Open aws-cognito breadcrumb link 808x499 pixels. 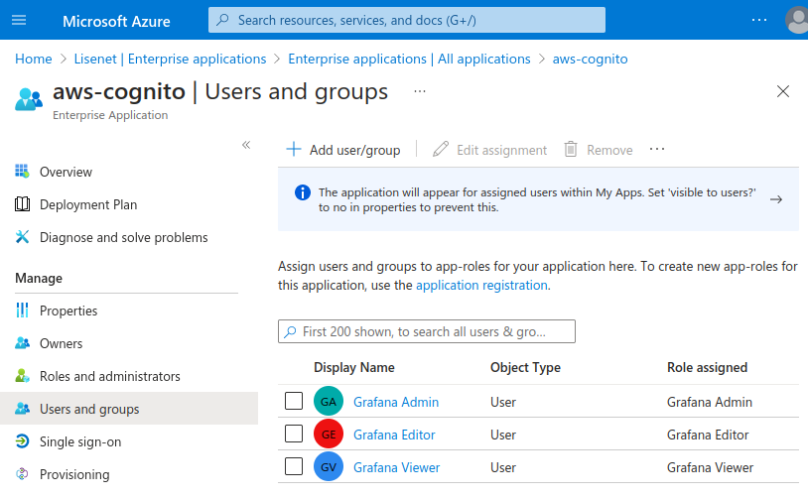(590, 59)
